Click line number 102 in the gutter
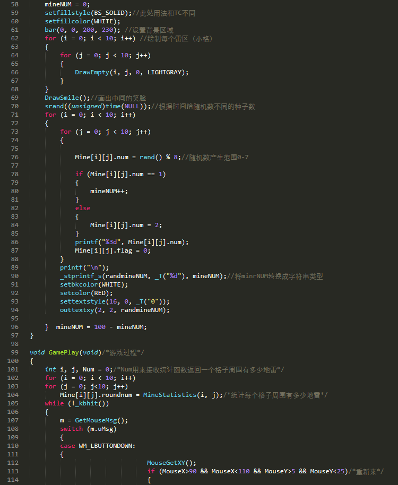This screenshot has height=485, width=398. pyautogui.click(x=13, y=378)
